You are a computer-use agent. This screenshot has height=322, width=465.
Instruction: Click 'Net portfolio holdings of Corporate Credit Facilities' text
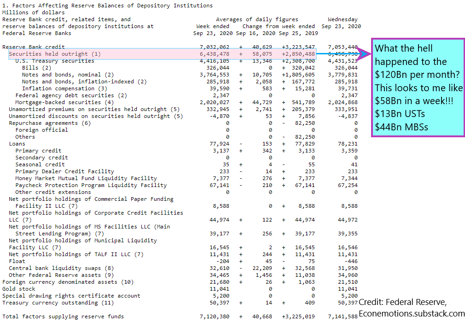(x=96, y=213)
